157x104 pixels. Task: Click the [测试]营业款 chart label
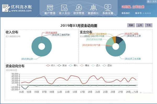(27, 59)
